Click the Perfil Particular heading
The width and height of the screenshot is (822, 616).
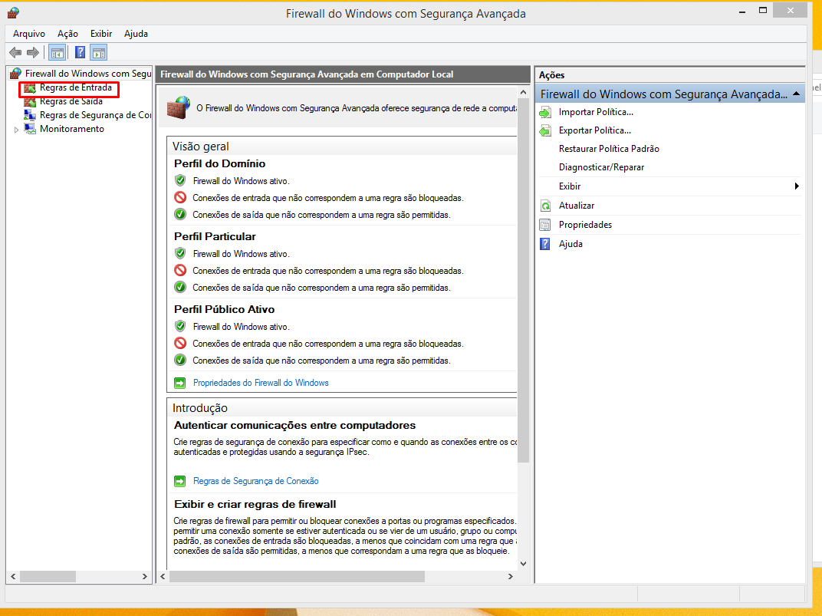[215, 236]
